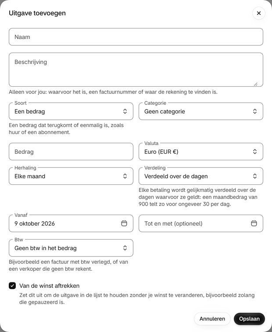Screen dimensions: 272x332
Task: Open the Geen btw in het bedrag dropdown
Action: tap(71, 248)
